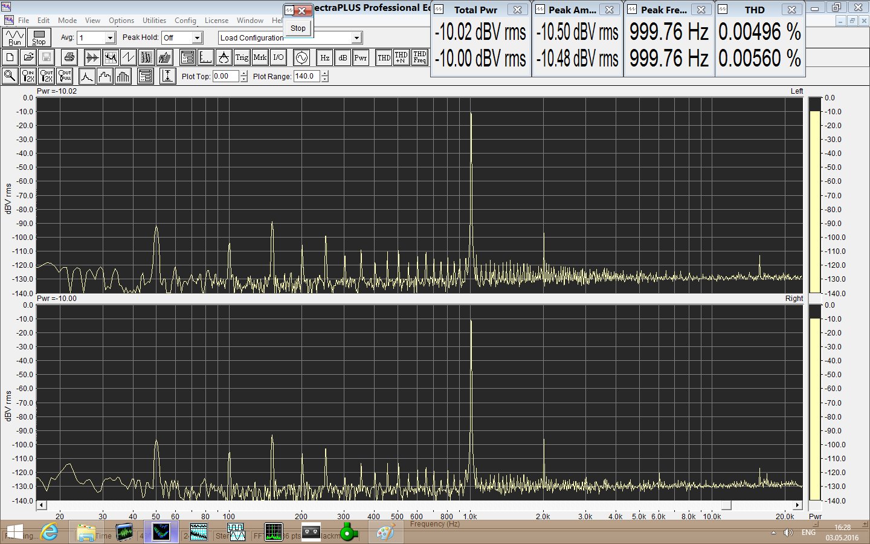Image resolution: width=870 pixels, height=544 pixels.
Task: Expand the Avg averaging dropdown
Action: (110, 38)
